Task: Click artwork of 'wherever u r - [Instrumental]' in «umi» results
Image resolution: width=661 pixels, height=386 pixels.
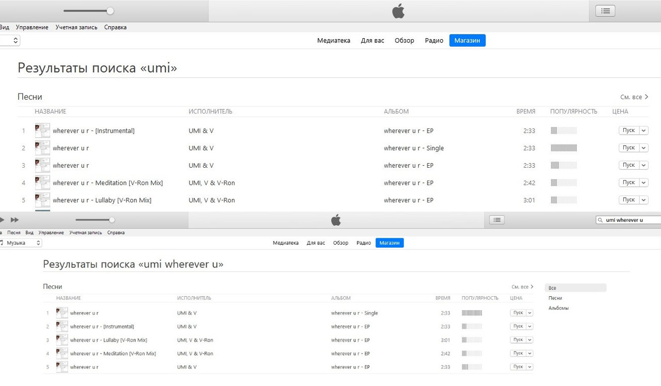Action: [42, 131]
